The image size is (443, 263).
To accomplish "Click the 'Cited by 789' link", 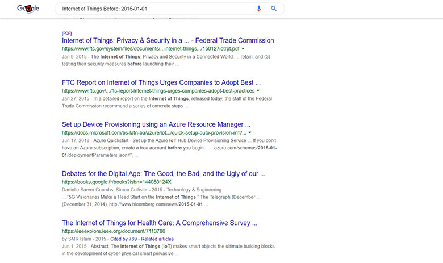I will click(x=123, y=239).
